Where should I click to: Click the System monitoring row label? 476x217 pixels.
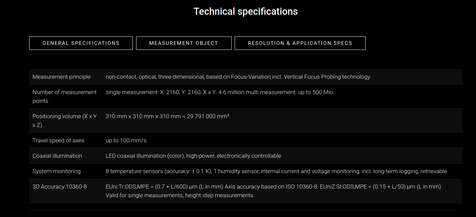click(x=57, y=171)
